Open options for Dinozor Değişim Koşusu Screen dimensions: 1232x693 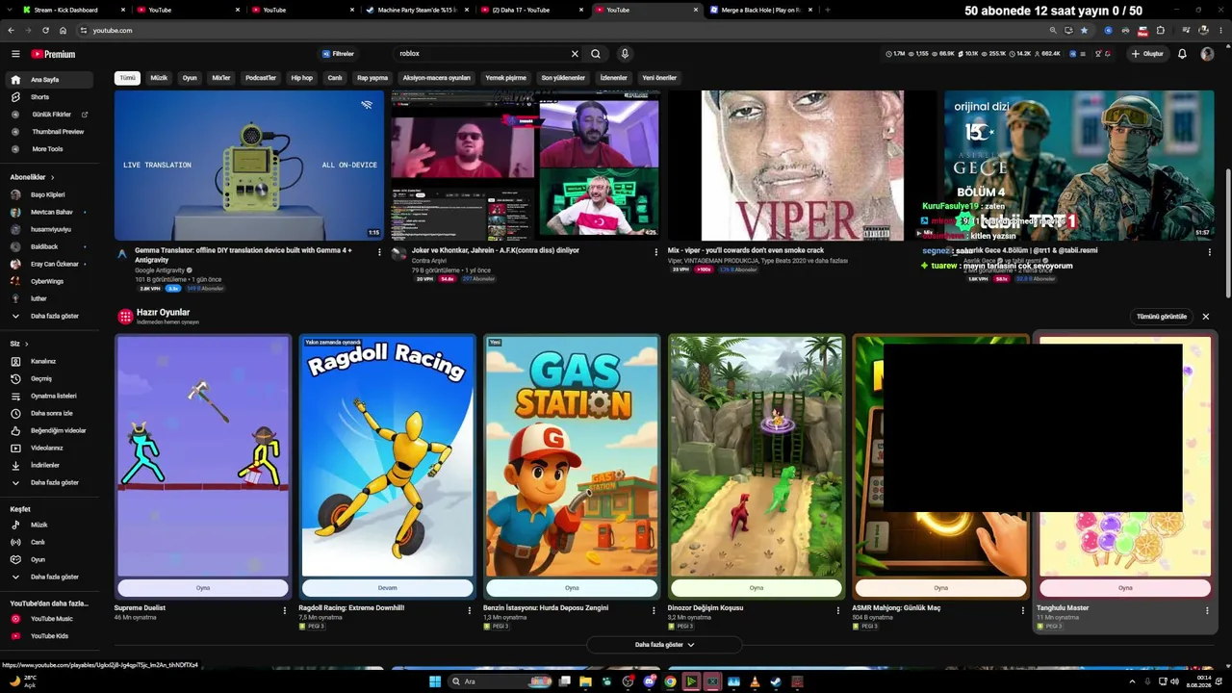point(838,610)
